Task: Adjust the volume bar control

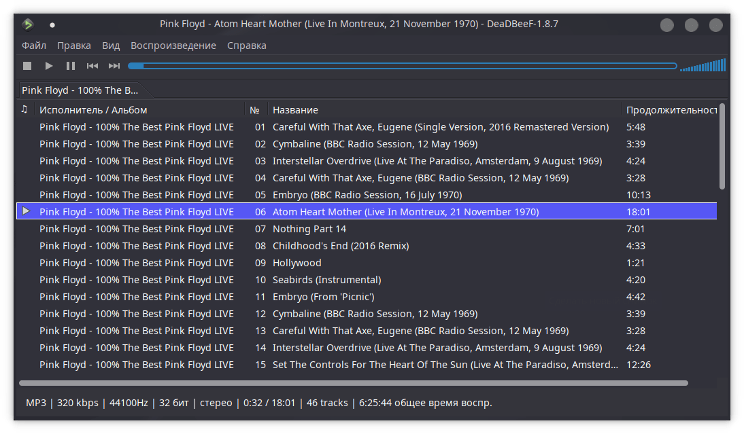Action: click(x=703, y=65)
